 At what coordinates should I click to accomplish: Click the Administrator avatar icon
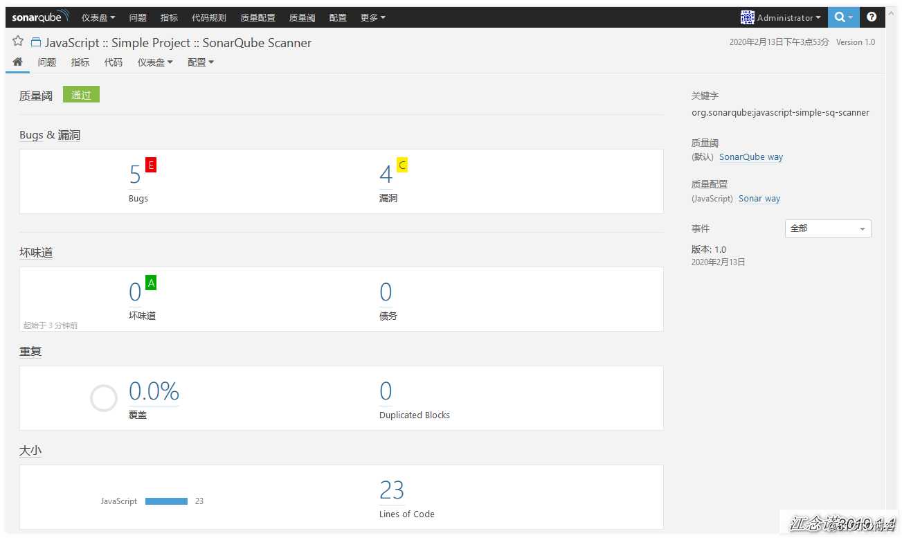point(748,17)
